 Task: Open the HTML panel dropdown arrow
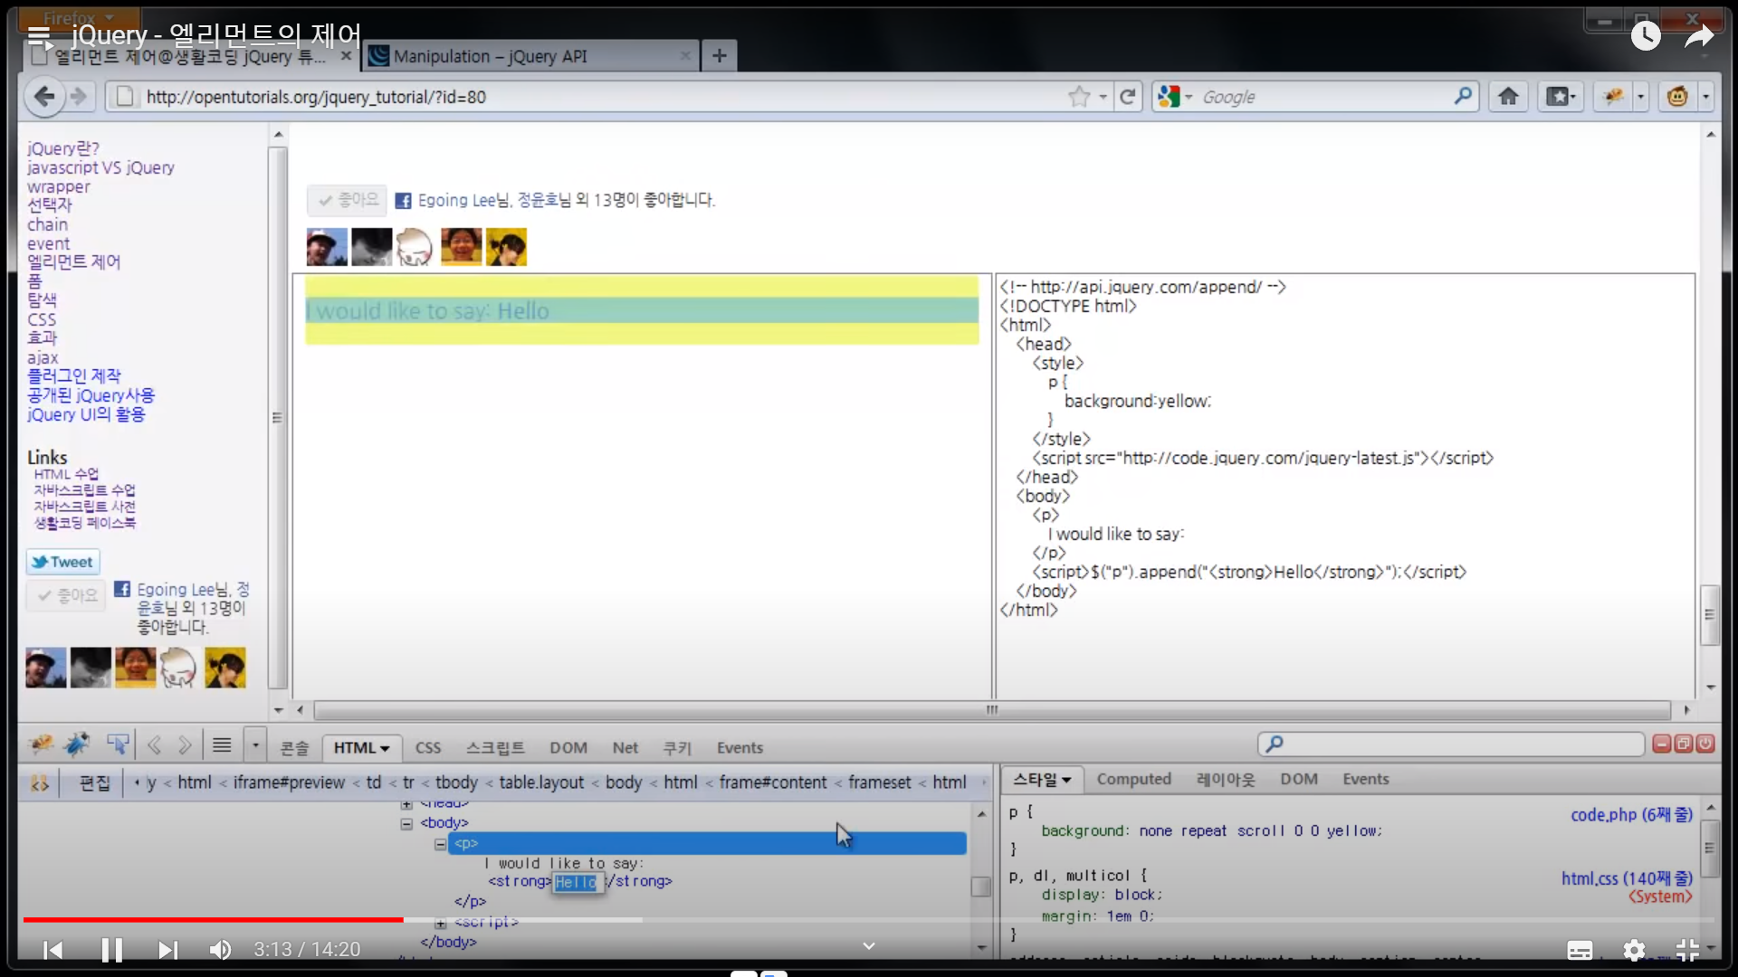coord(385,748)
